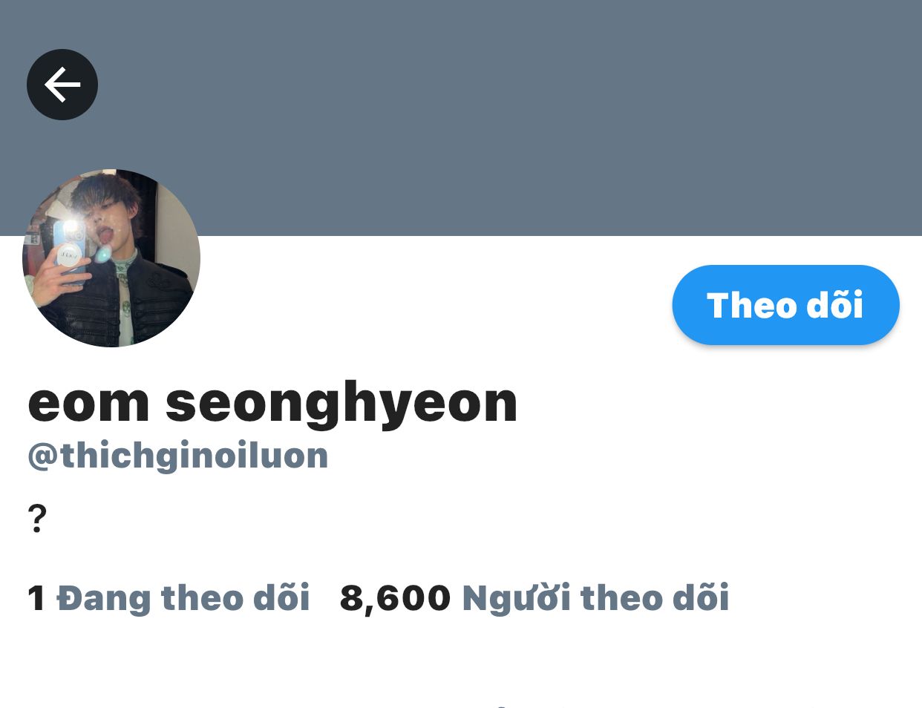This screenshot has width=922, height=708.
Task: Click the word Đang in the following label
Action: [104, 598]
